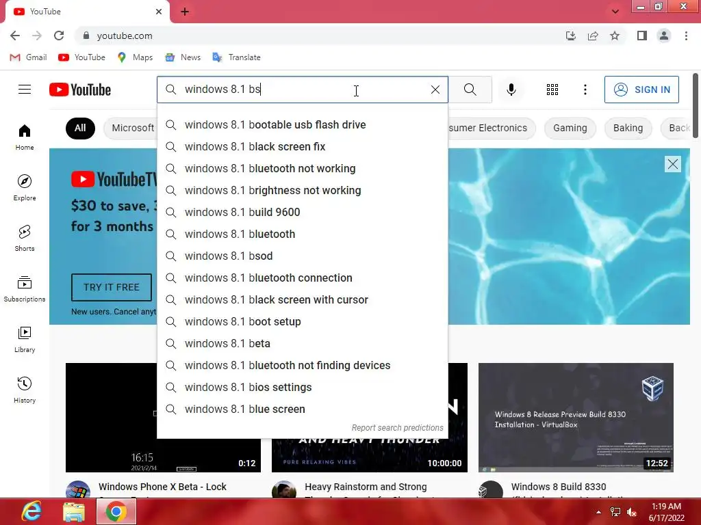Open History in the sidebar

tap(25, 390)
